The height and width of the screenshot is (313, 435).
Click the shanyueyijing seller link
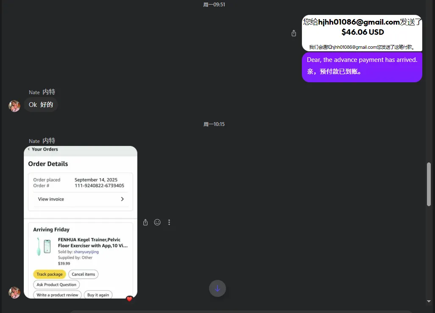coord(86,252)
